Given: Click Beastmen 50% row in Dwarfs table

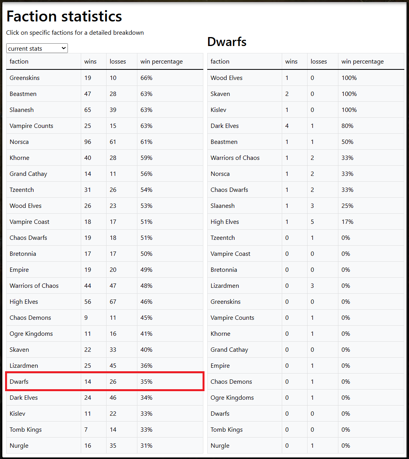Looking at the screenshot, I should click(x=306, y=142).
